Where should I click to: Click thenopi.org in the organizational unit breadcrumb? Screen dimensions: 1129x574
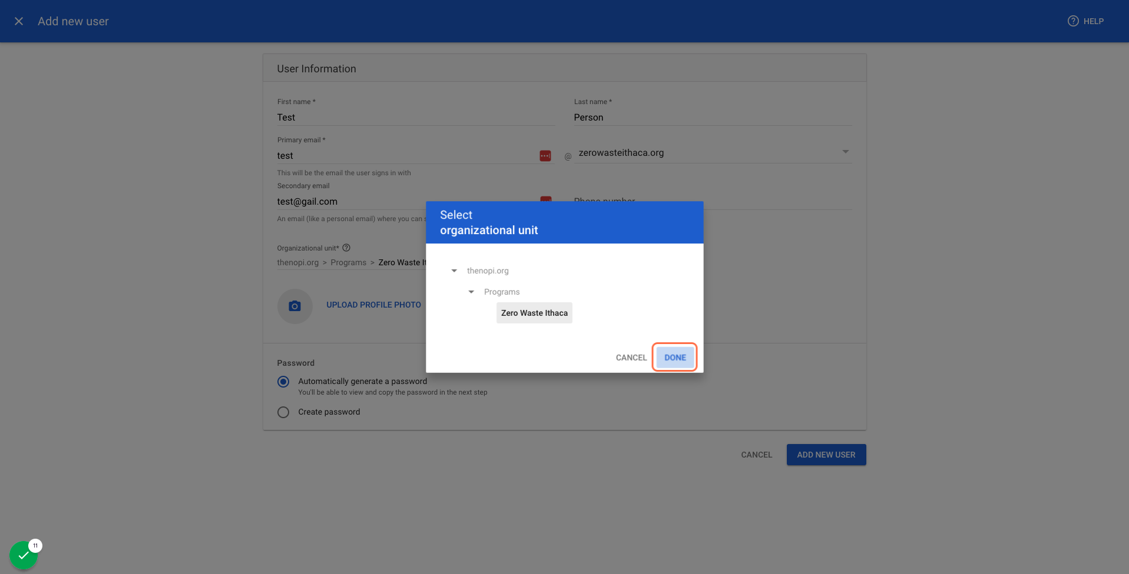[x=298, y=263]
